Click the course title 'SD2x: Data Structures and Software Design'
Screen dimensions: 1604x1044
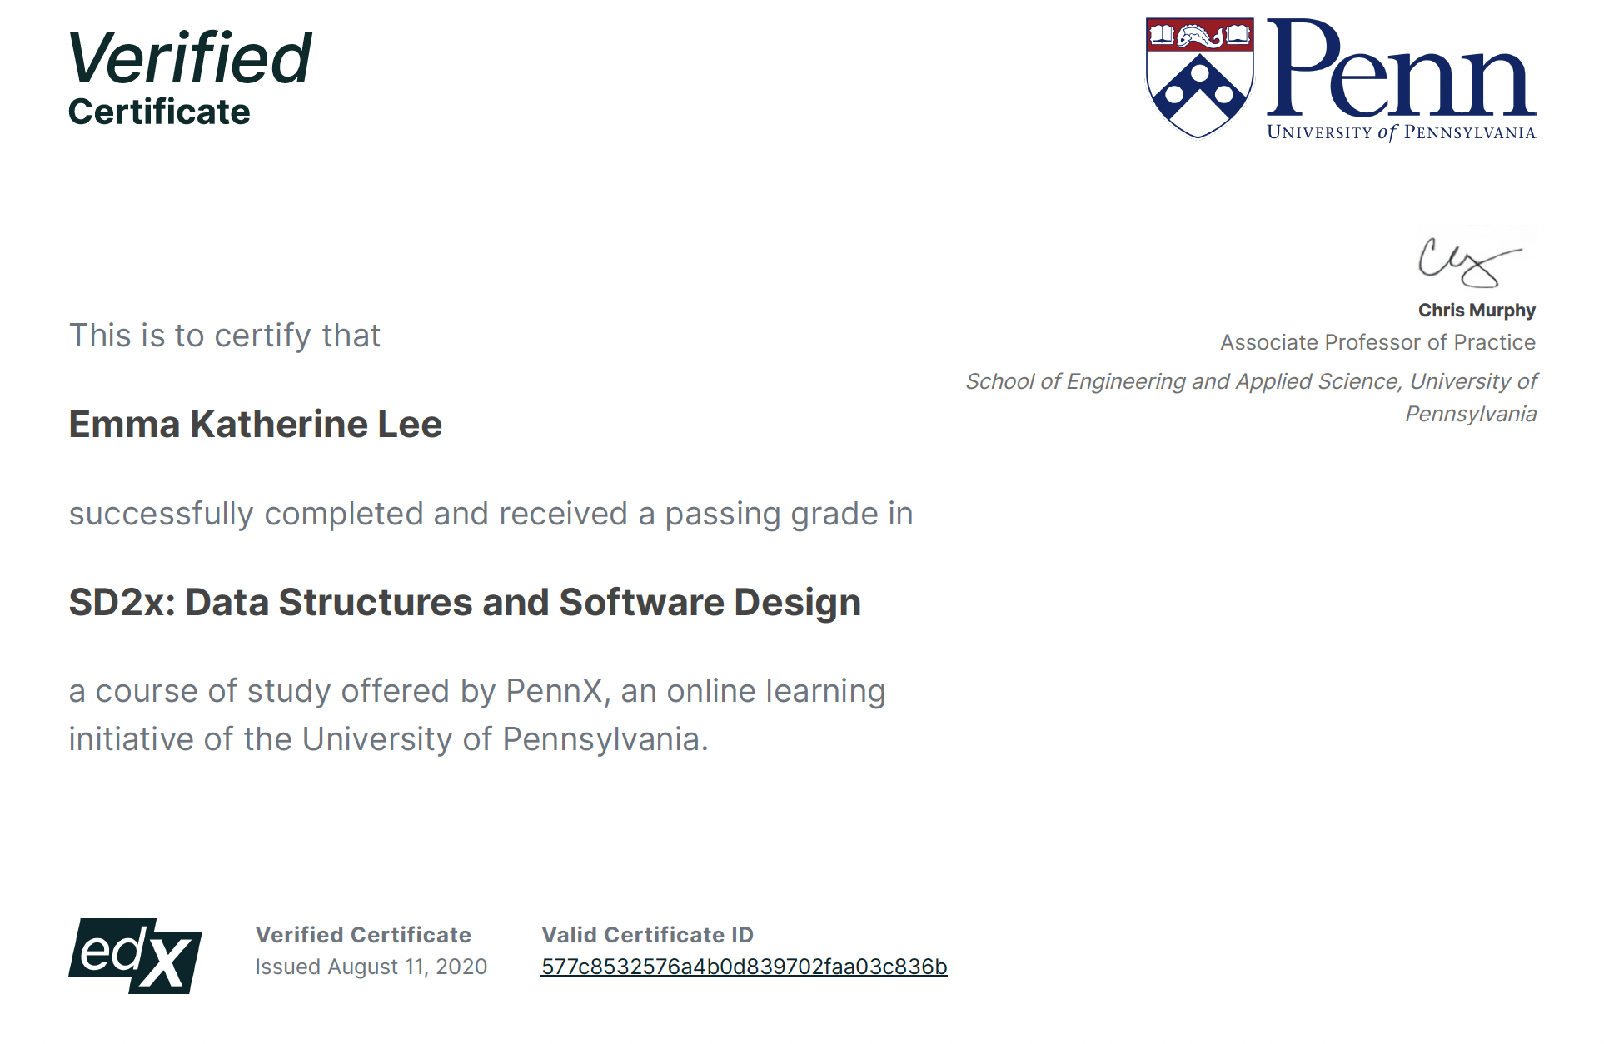click(465, 602)
